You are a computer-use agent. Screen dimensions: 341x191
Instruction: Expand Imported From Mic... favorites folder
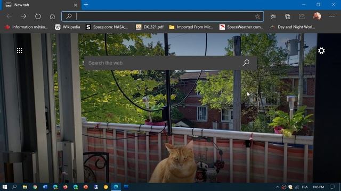(x=191, y=27)
